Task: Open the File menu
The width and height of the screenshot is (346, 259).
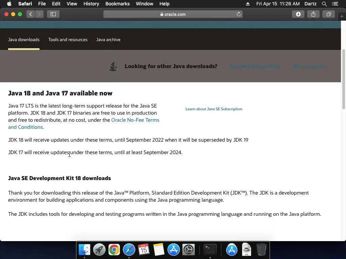Action: point(42,4)
